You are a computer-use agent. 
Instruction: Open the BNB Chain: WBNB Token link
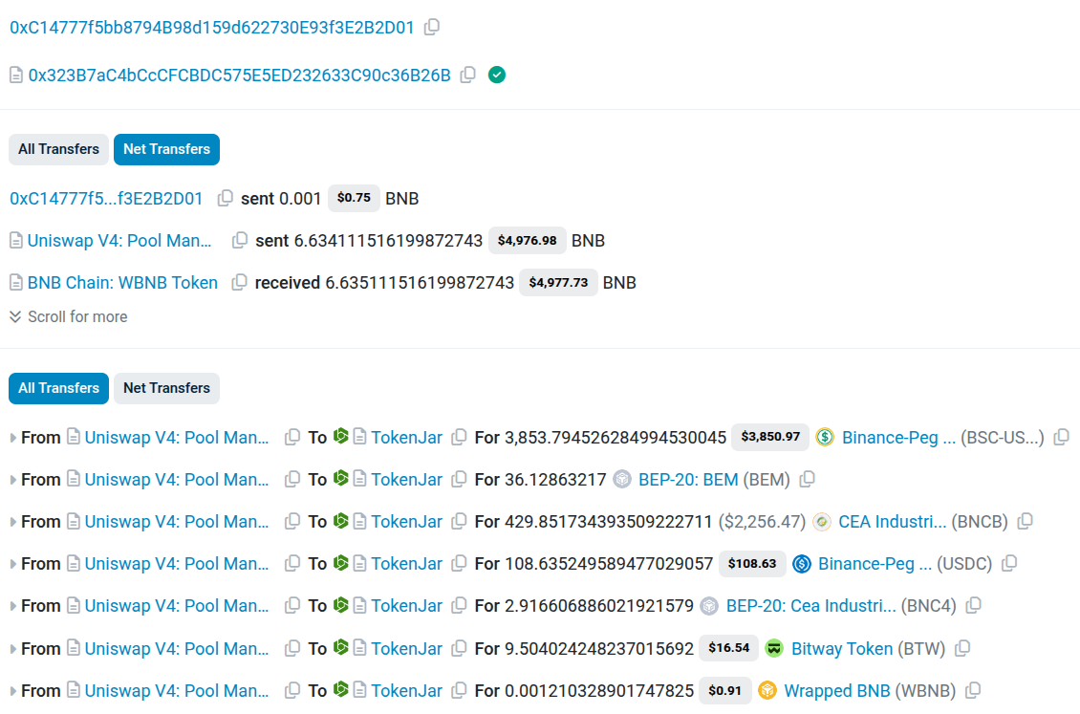[x=122, y=282]
